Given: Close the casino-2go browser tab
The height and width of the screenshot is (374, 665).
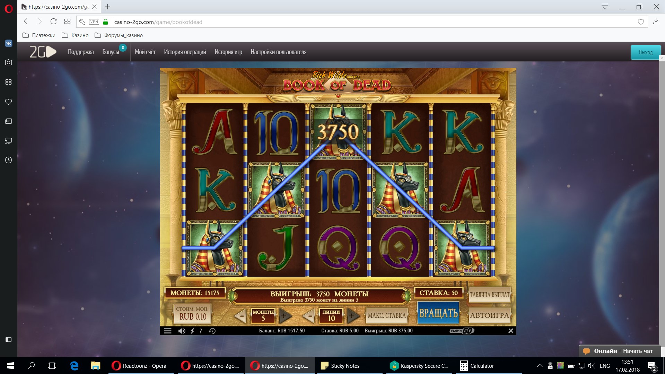Looking at the screenshot, I should pos(94,7).
